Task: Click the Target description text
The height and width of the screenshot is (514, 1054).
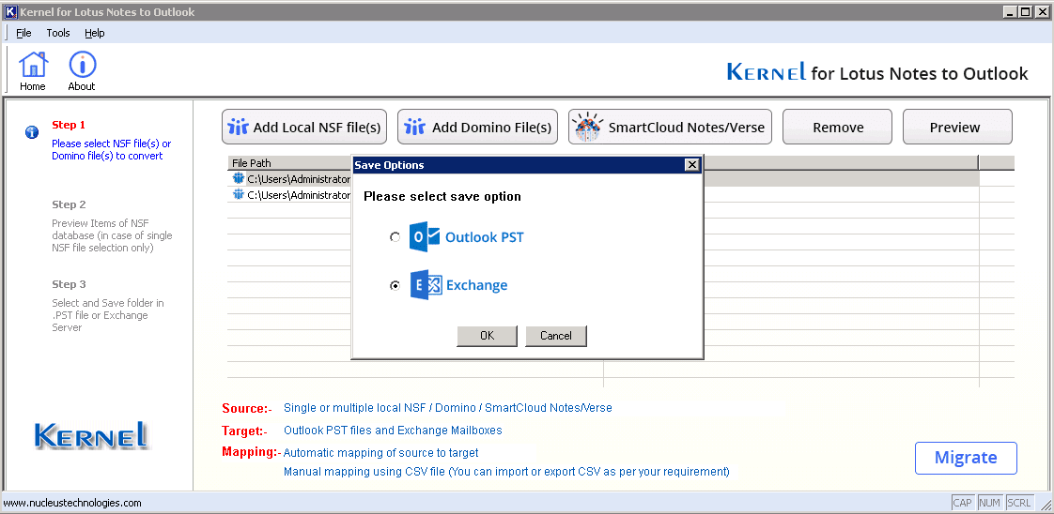Action: 393,431
